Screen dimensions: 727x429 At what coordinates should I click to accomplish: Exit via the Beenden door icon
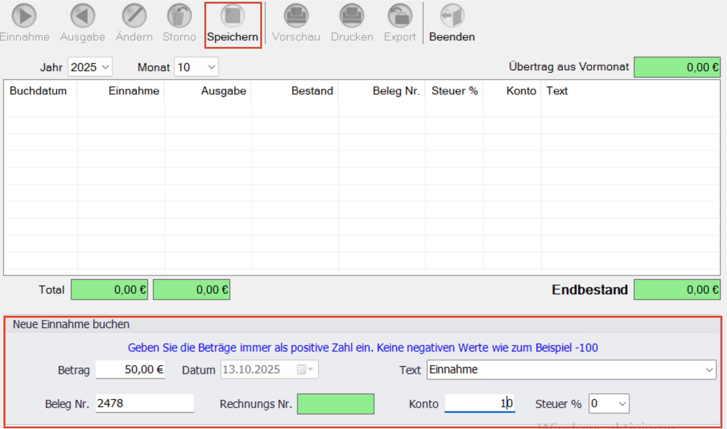pos(452,16)
